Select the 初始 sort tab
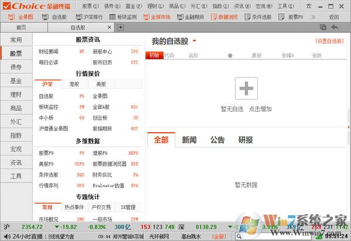The height and width of the screenshot is (241, 351). (154, 55)
